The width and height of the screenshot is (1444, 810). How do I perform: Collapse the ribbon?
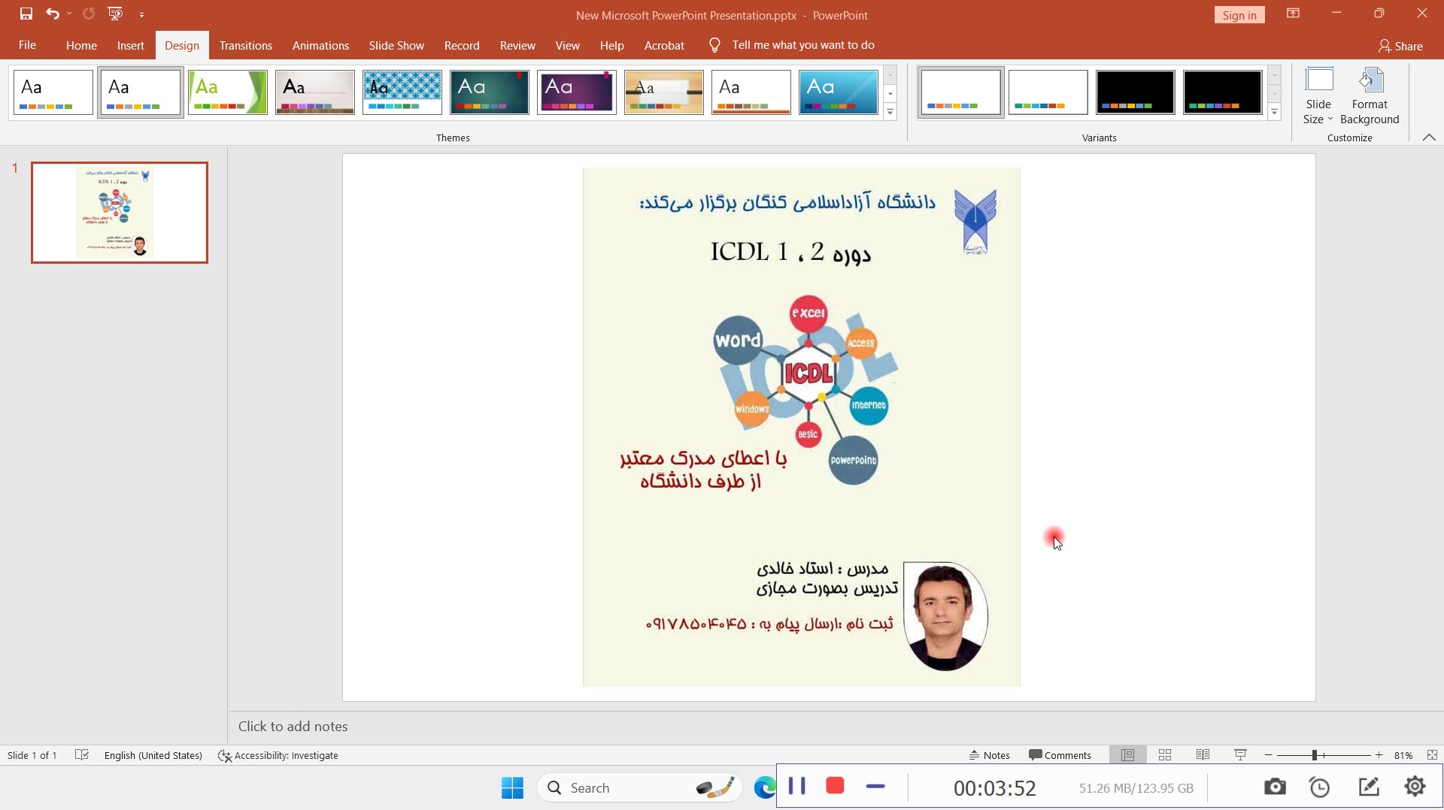[1429, 138]
